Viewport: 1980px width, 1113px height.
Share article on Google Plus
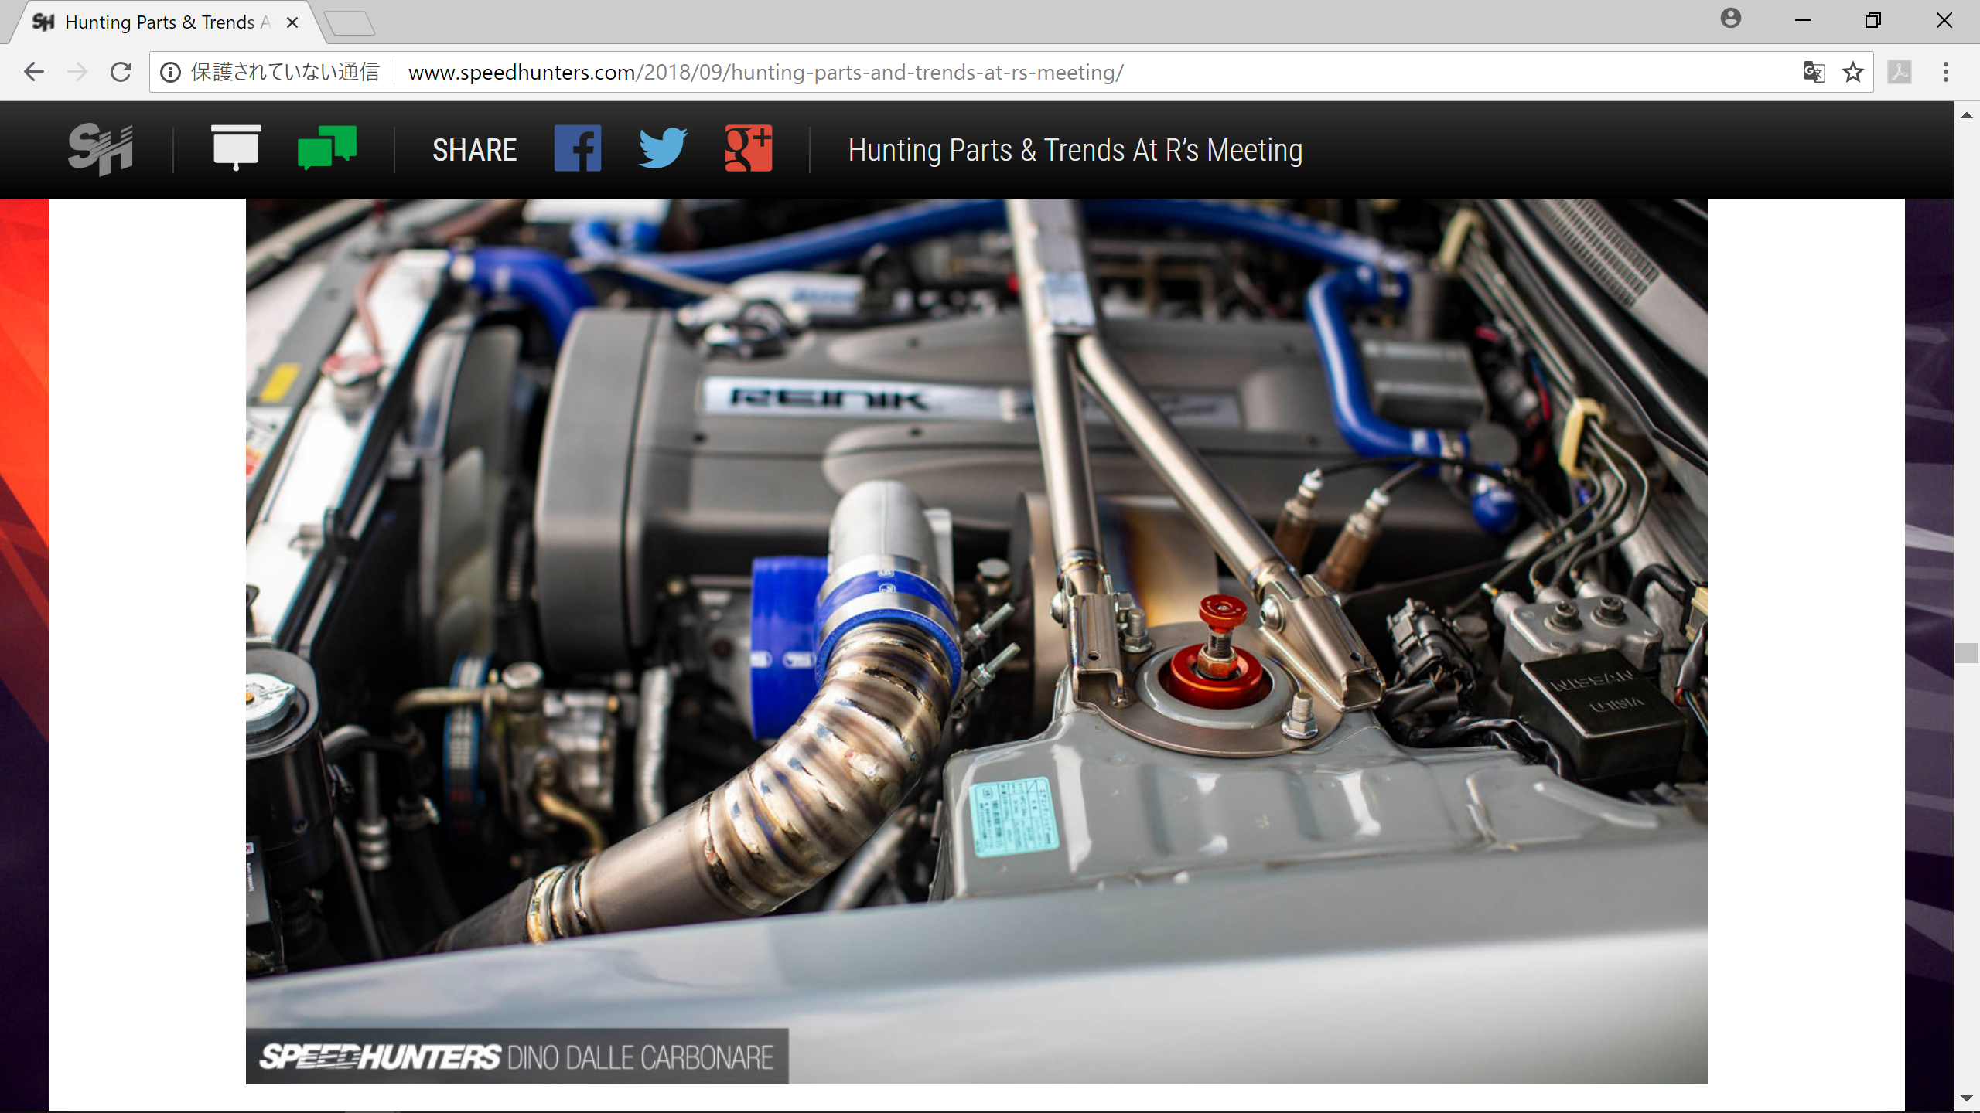(748, 148)
